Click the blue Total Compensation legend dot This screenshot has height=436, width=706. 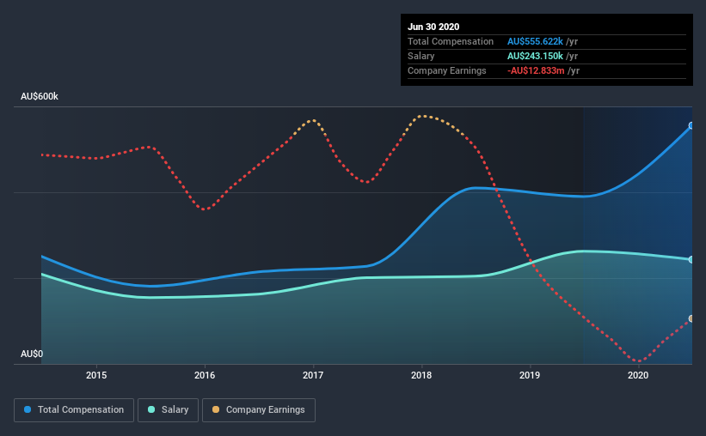click(28, 409)
